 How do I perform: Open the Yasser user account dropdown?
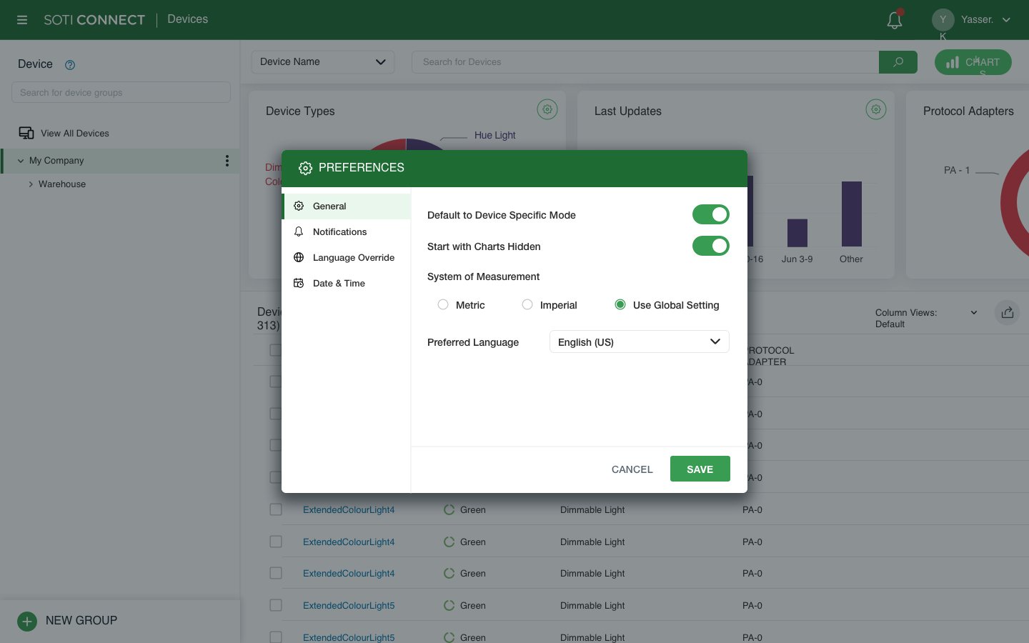coord(986,19)
